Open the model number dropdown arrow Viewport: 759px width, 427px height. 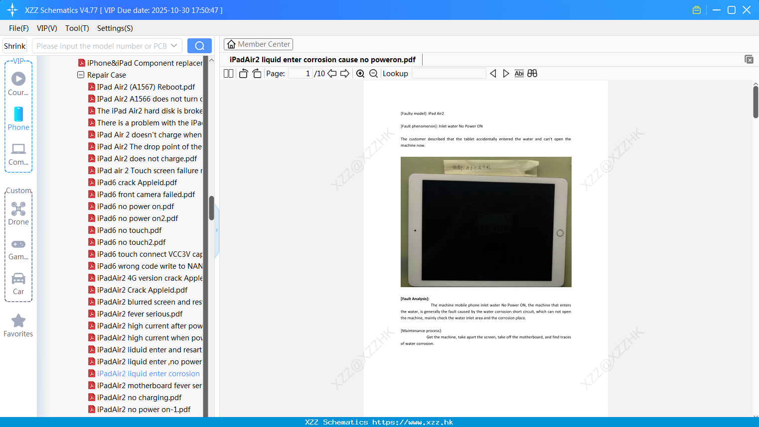(174, 46)
